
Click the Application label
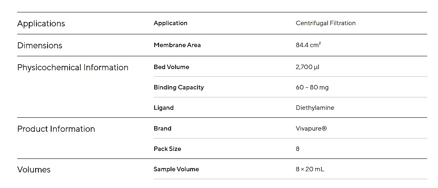click(x=170, y=23)
